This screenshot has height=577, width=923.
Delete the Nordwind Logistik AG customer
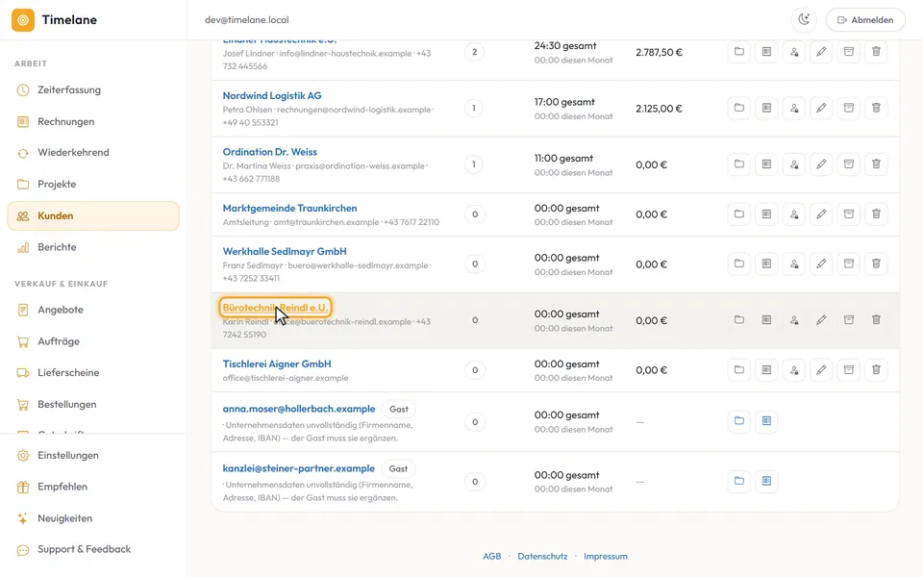point(876,108)
